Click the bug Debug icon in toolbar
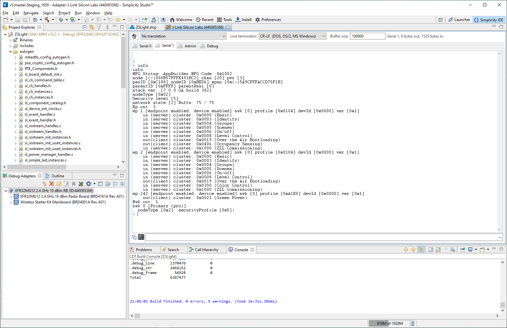The width and height of the screenshot is (507, 328). [61, 20]
